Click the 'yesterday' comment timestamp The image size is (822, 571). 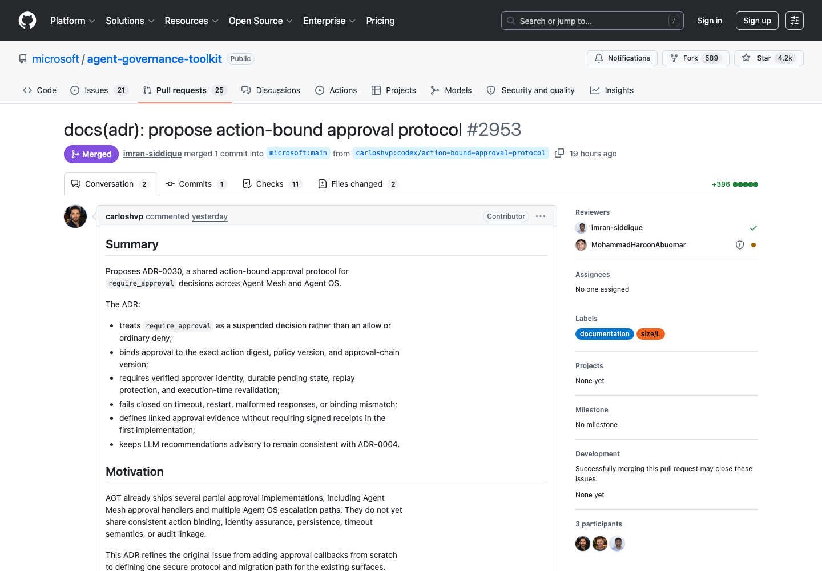click(209, 216)
